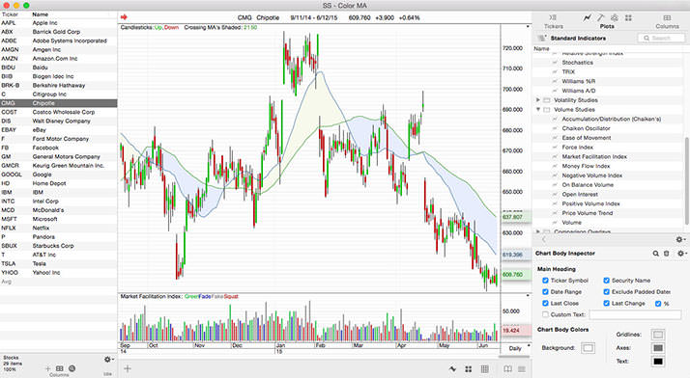Uncheck the Ticker Symbol checkbox
690x378 pixels.
coord(545,280)
